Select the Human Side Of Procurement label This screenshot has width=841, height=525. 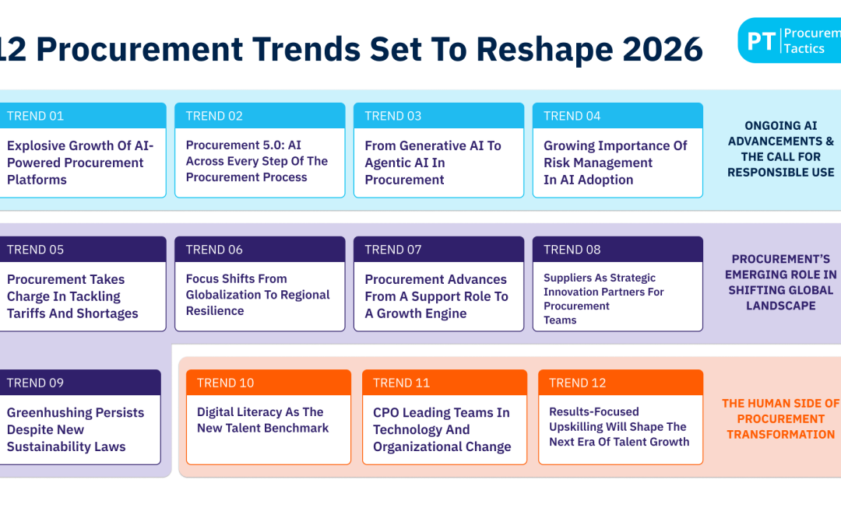(780, 418)
